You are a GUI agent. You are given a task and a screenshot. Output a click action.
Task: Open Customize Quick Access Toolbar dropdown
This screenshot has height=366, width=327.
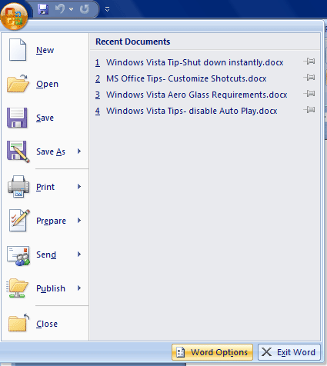tap(107, 9)
